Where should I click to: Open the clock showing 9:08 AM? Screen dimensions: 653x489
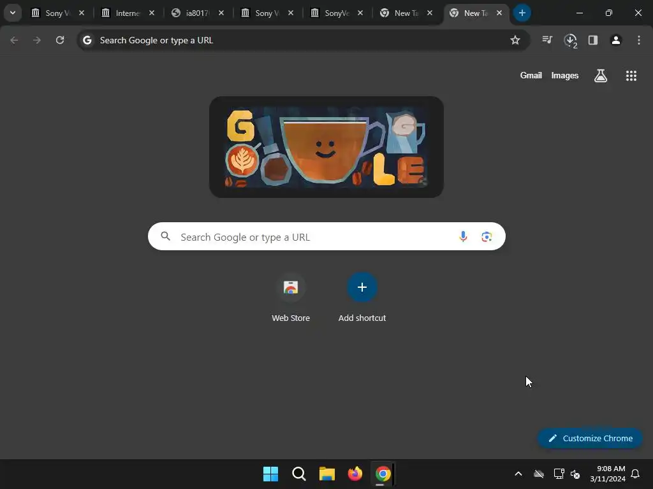tap(608, 474)
